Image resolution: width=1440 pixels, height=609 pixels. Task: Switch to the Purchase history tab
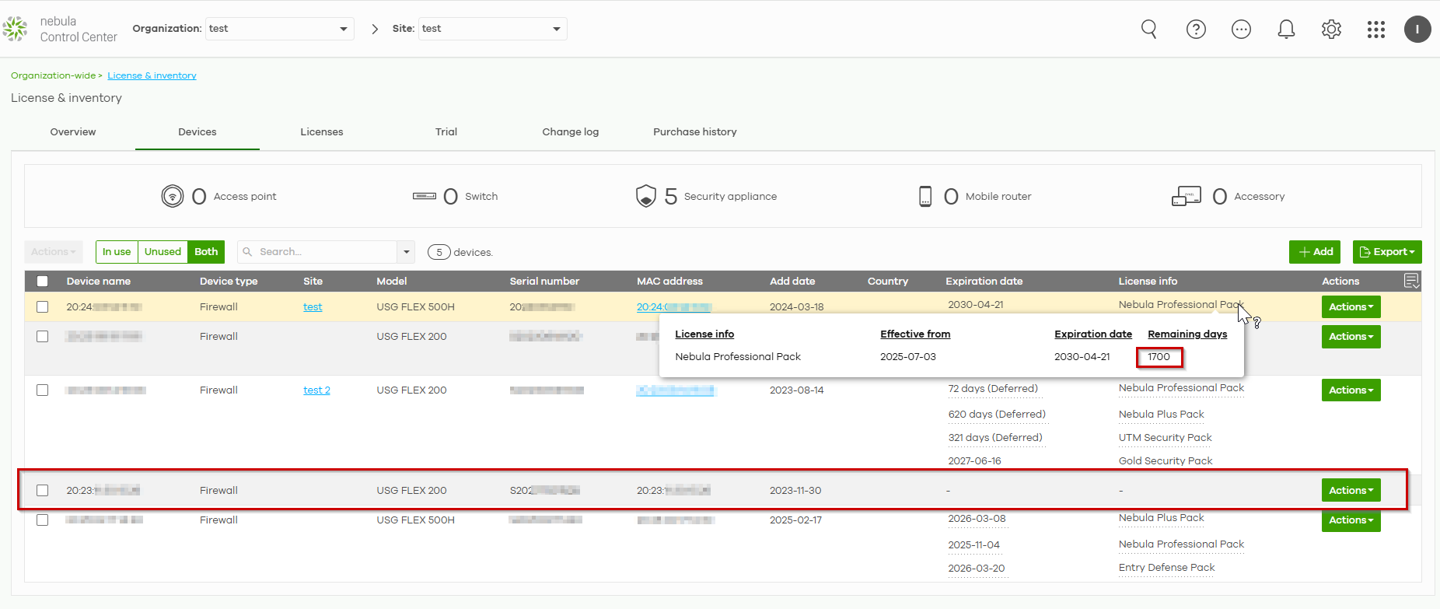[695, 132]
